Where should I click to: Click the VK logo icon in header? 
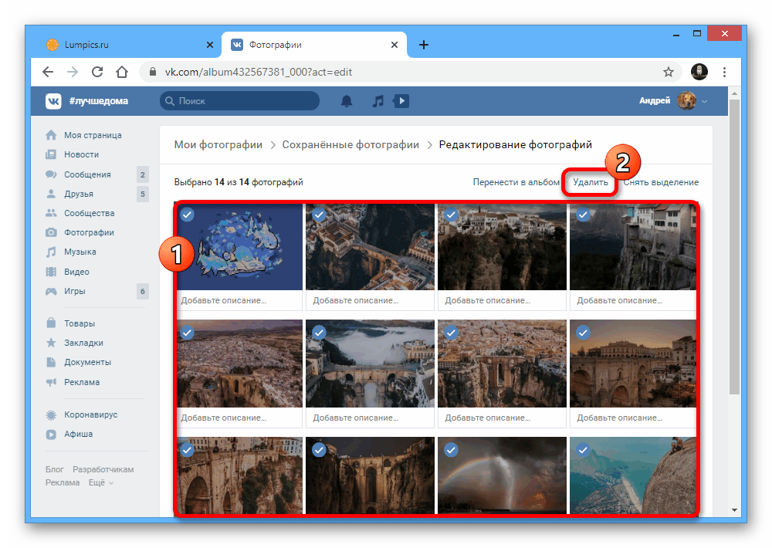(x=53, y=101)
